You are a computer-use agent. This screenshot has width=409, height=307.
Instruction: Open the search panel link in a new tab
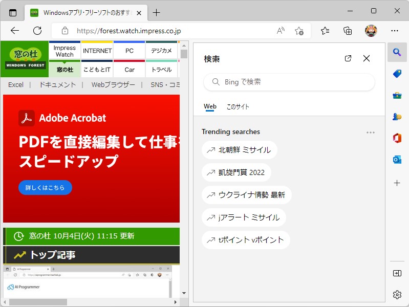point(348,58)
